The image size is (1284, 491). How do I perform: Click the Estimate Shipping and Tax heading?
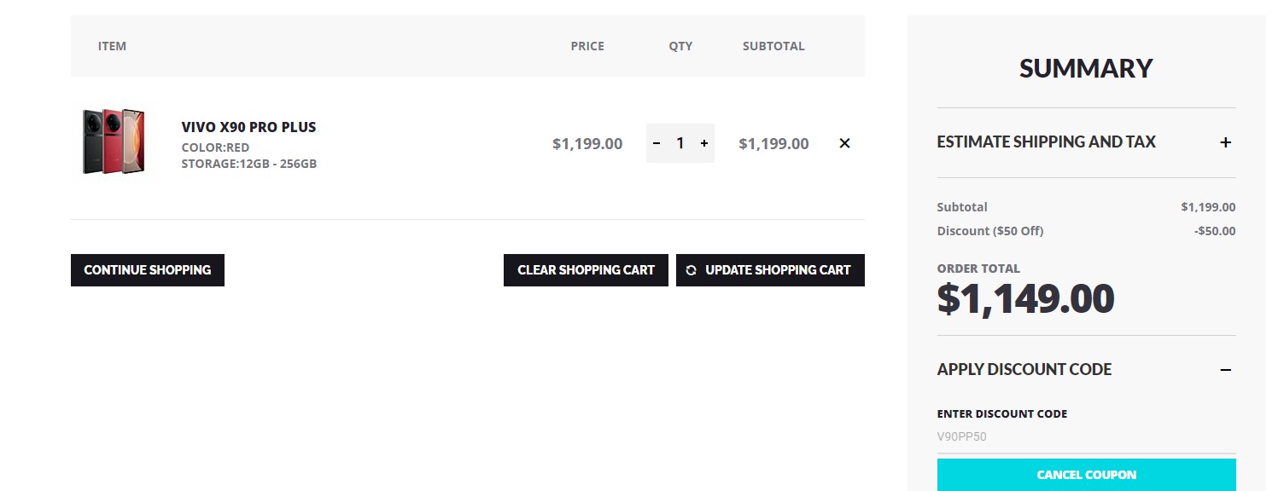[x=1046, y=142]
